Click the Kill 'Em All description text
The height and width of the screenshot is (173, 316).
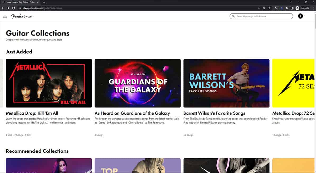[48, 121]
